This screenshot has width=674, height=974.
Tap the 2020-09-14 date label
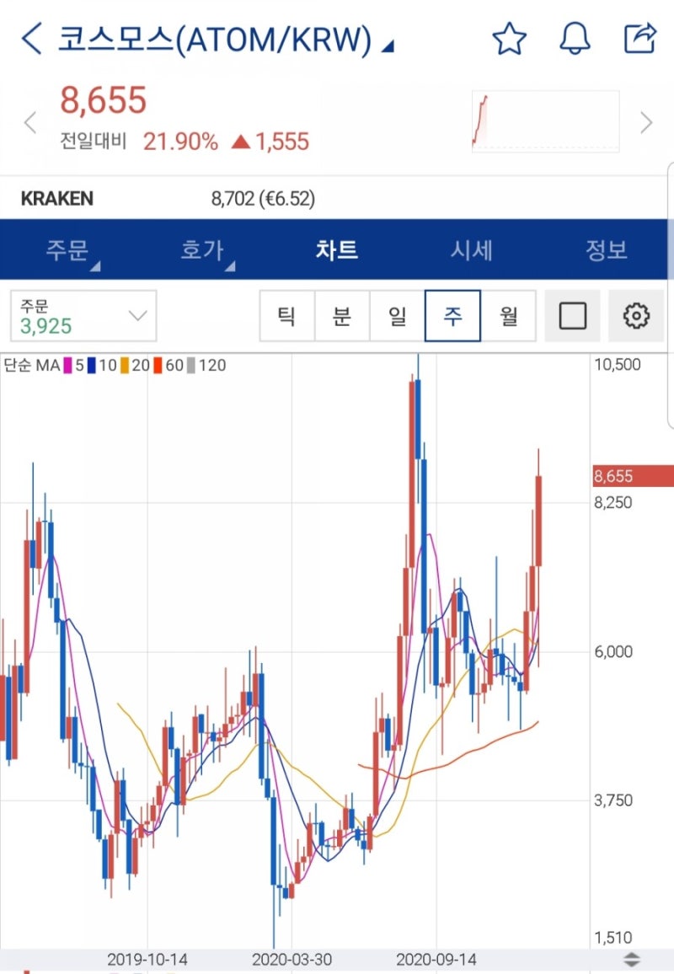click(x=436, y=959)
